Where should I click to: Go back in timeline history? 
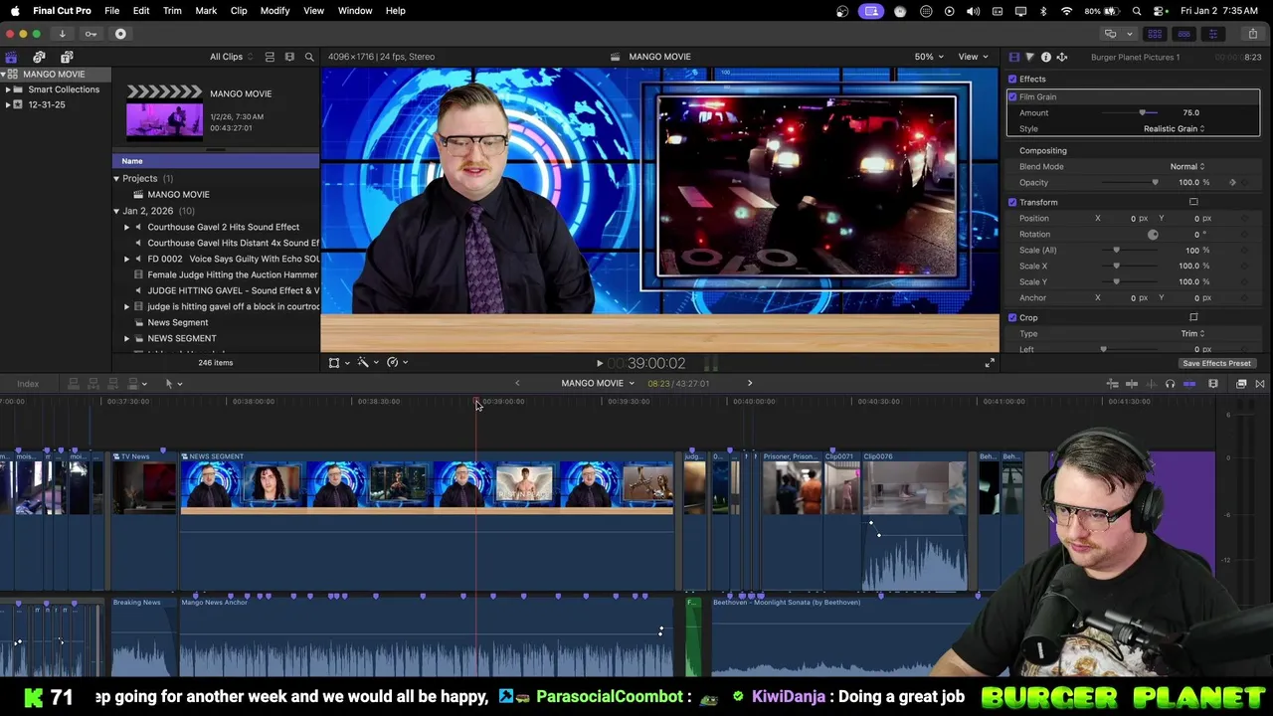click(x=517, y=384)
